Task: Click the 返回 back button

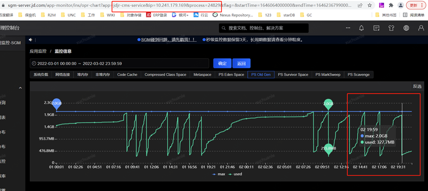Action: tap(241, 63)
